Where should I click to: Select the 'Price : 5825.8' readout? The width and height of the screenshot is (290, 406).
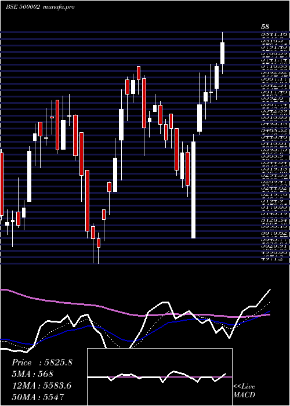(42, 362)
